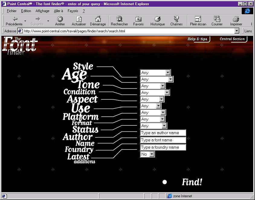The height and width of the screenshot is (200, 255).
Task: Expand the address bar URL dropdown
Action: [x=237, y=31]
